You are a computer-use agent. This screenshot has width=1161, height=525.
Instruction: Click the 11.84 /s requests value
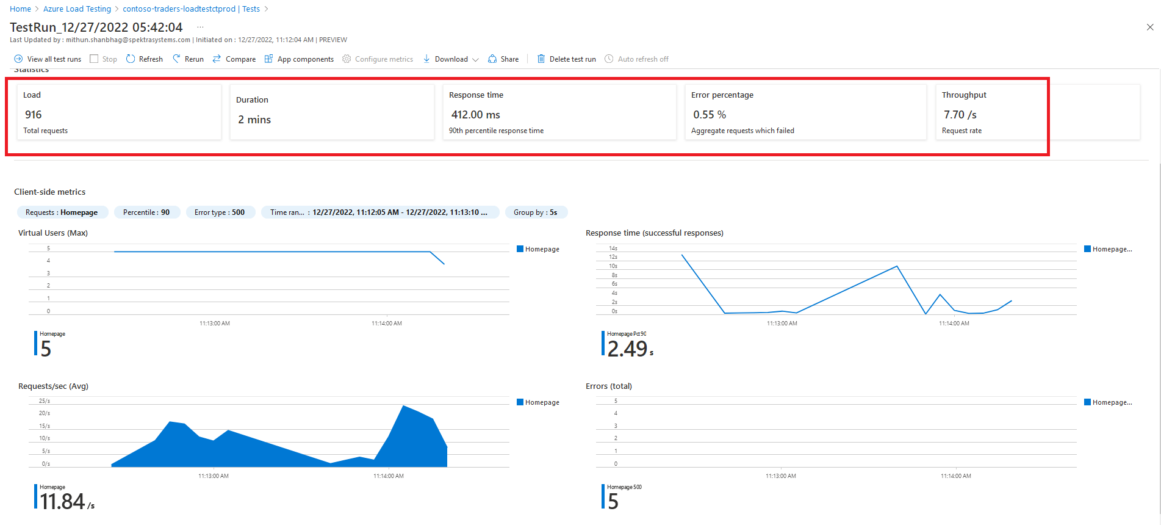click(67, 502)
